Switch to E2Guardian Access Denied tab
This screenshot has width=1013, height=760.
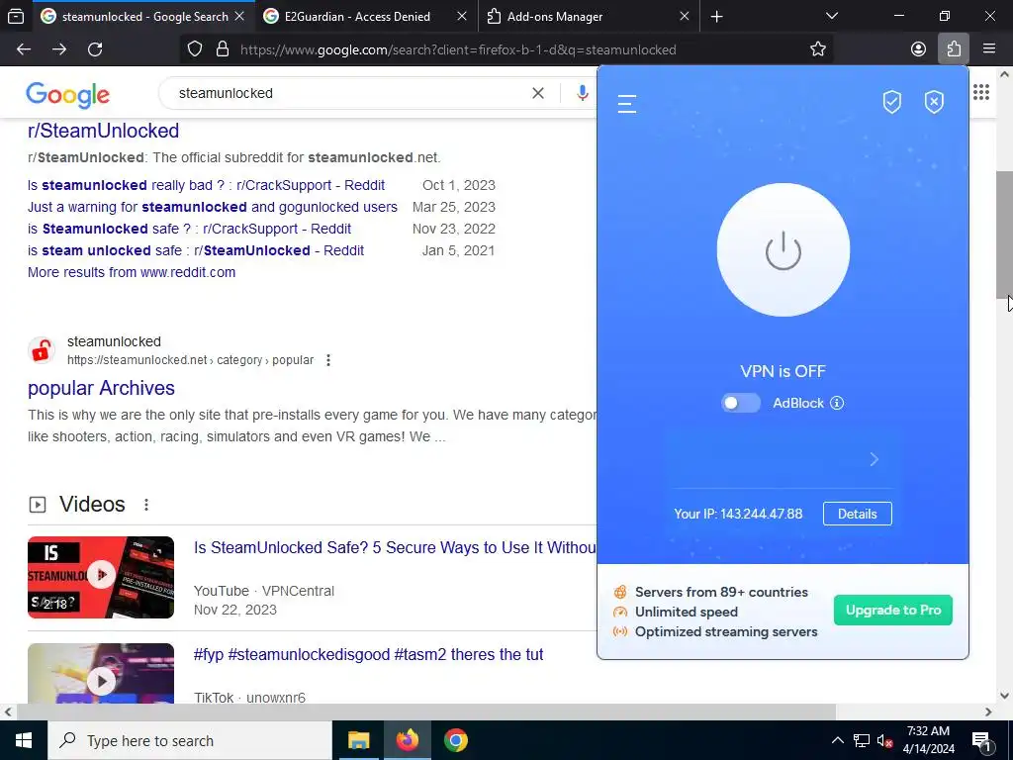(366, 16)
